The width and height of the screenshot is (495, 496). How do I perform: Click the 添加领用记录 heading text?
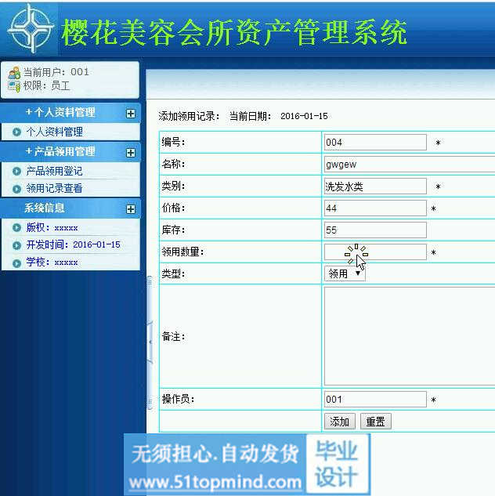189,116
